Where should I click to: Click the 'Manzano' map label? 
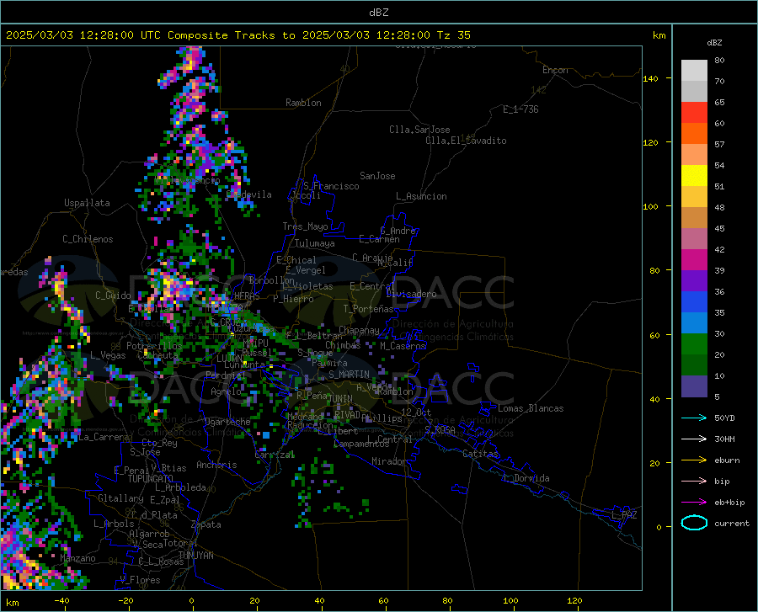tap(77, 558)
